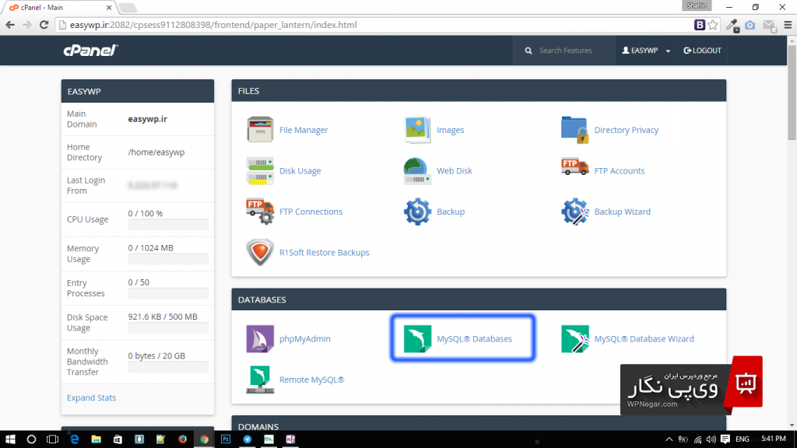Open the Remote MySQL® link
Screen dimensions: 797x448
[311, 380]
